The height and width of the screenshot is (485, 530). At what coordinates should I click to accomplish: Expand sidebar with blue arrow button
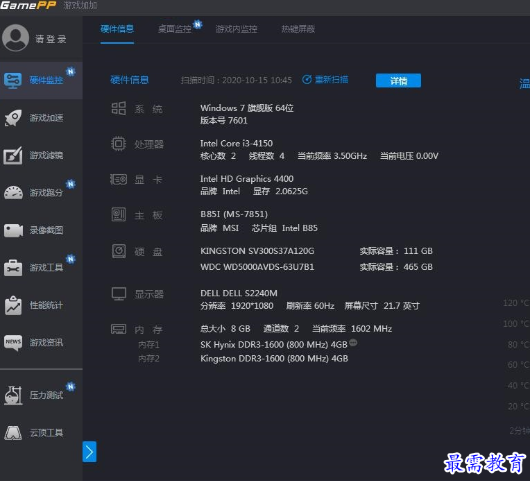89,452
